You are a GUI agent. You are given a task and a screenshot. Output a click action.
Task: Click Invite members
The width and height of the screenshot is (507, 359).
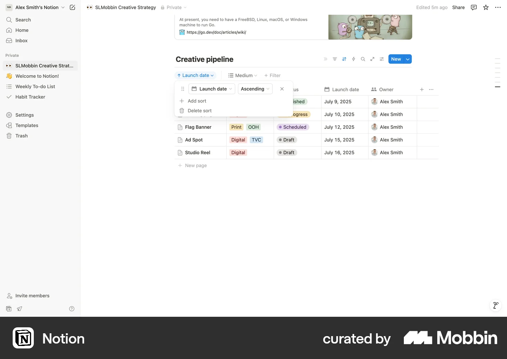coord(40,296)
